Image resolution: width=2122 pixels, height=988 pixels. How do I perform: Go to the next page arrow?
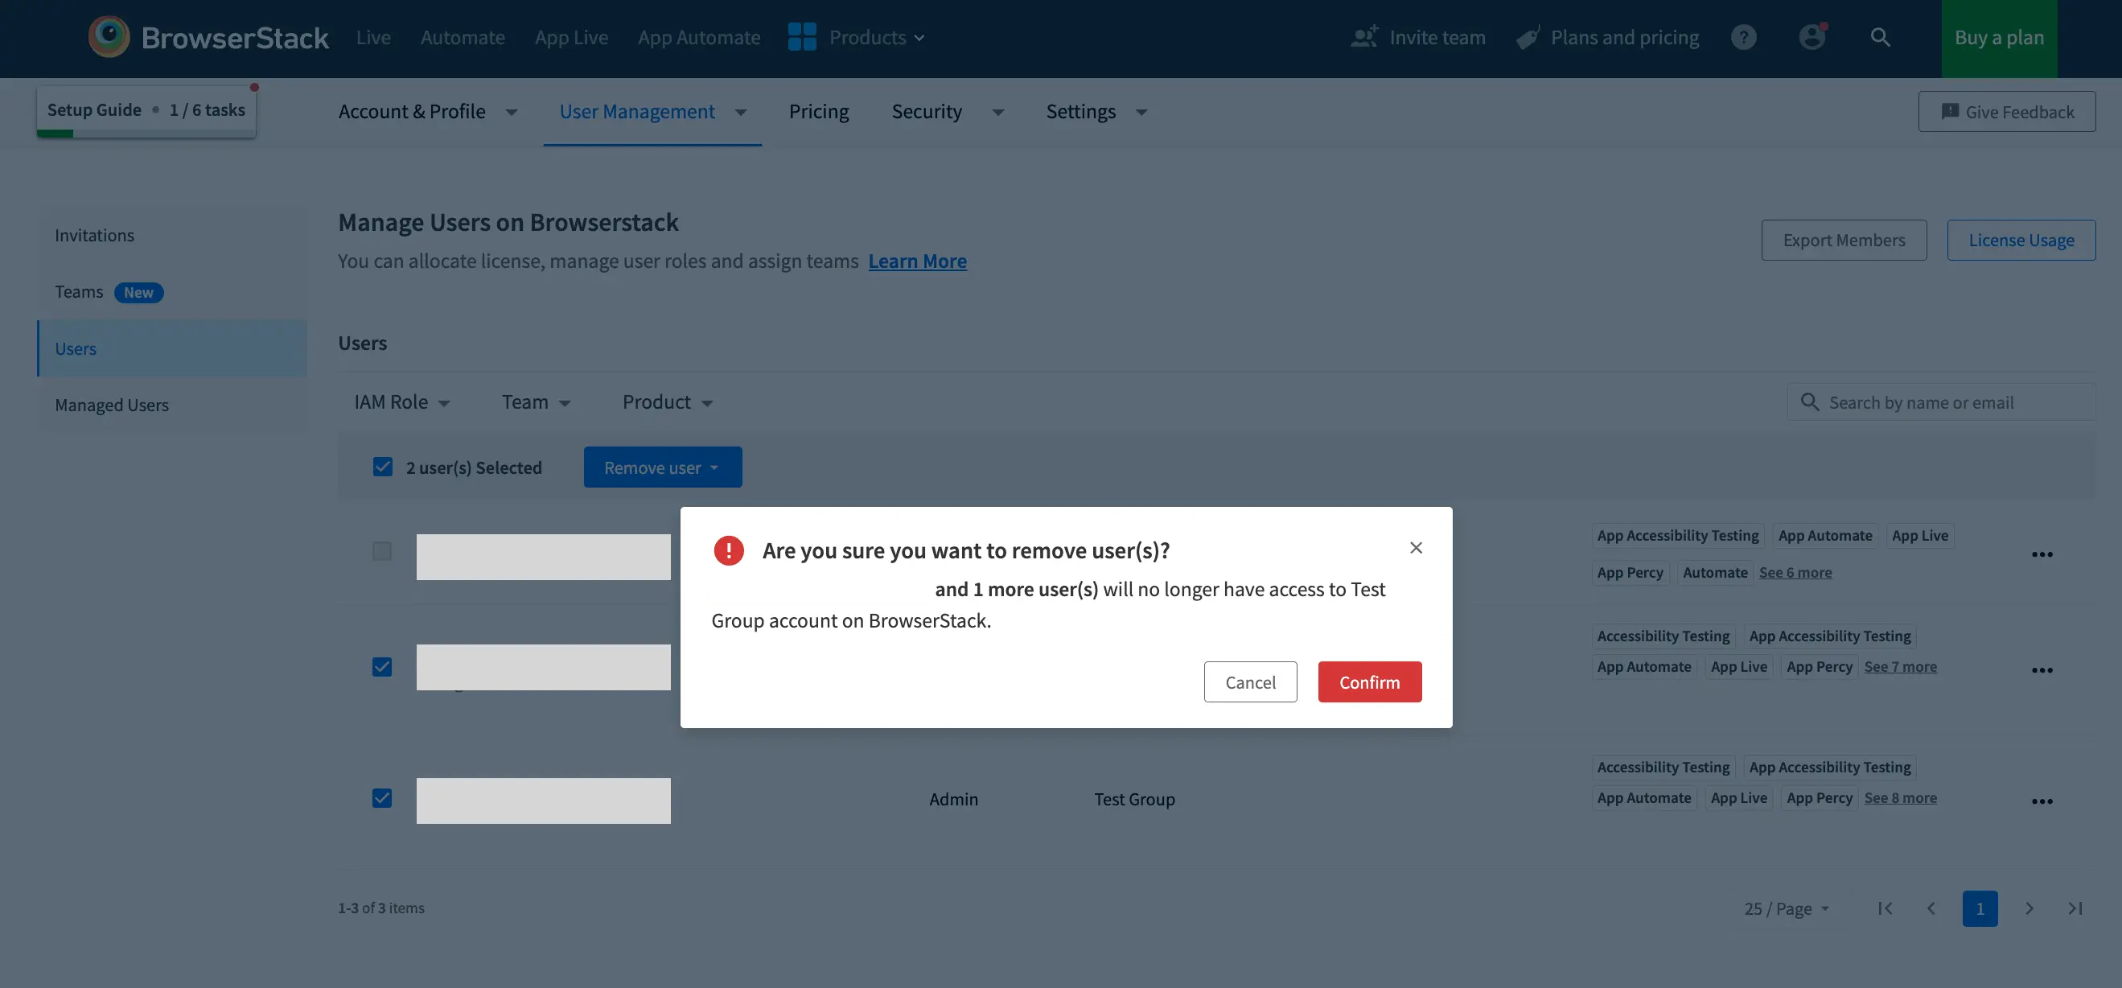2029,908
